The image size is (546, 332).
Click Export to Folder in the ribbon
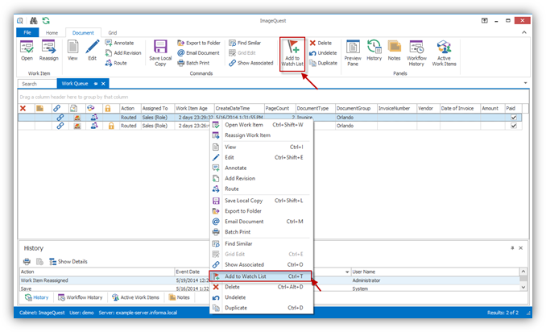pyautogui.click(x=199, y=43)
